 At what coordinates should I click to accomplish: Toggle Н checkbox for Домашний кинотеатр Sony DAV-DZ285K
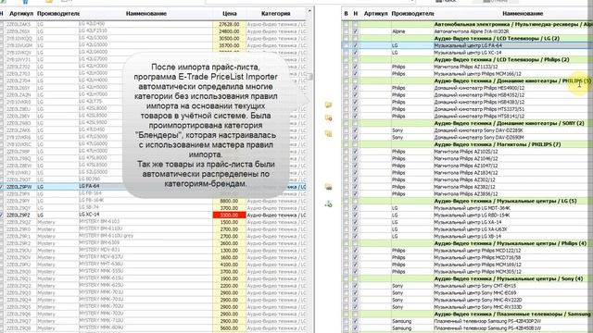coord(355,130)
